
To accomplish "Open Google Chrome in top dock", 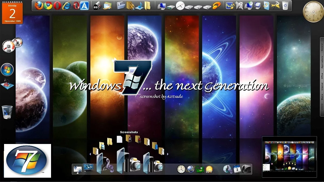I will pyautogui.click(x=48, y=5).
